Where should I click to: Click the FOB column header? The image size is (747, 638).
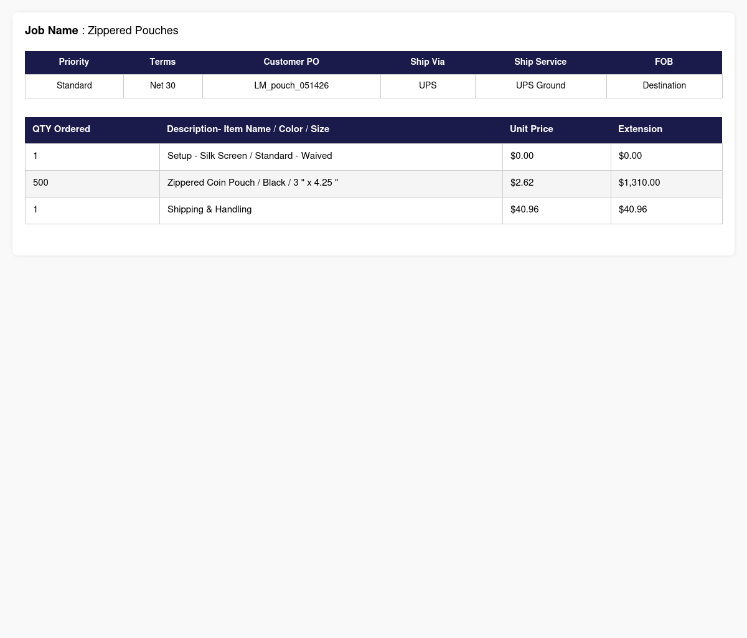pyautogui.click(x=664, y=62)
